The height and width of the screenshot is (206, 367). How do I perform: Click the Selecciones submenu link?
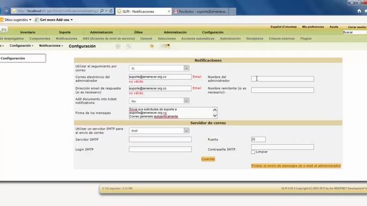point(167,38)
